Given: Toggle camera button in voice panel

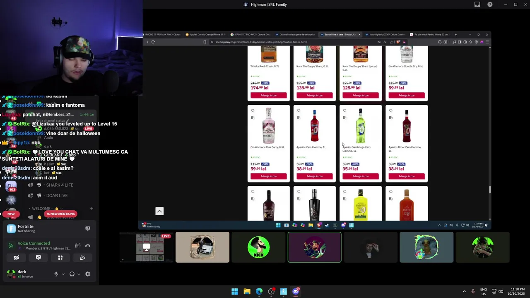Looking at the screenshot, I should [16, 257].
